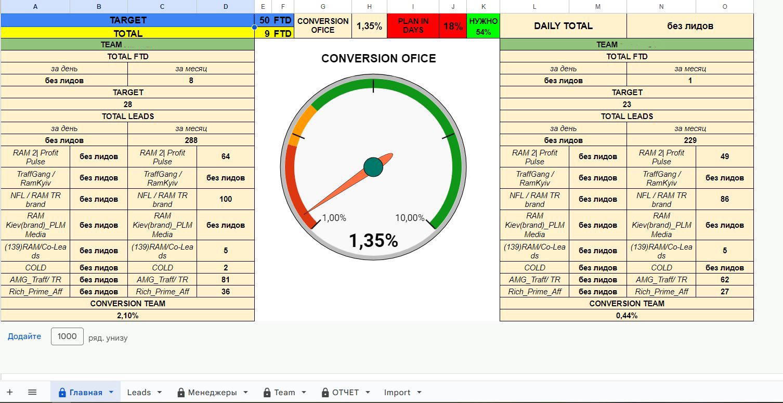Click the 50 FTD cell
This screenshot has width=783, height=403.
coord(275,20)
